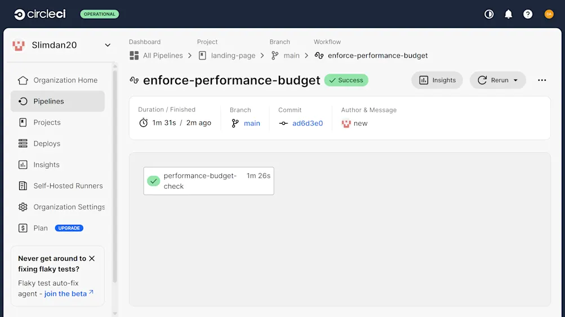Click the "1m 26s" job duration
Viewport: 565px width, 317px height.
[x=259, y=176]
